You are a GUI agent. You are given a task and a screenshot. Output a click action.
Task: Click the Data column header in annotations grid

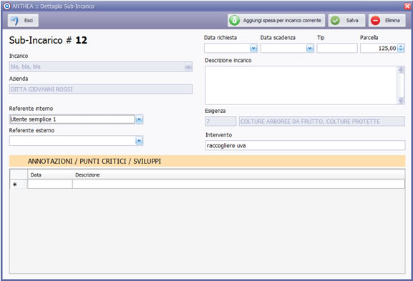[x=50, y=174]
